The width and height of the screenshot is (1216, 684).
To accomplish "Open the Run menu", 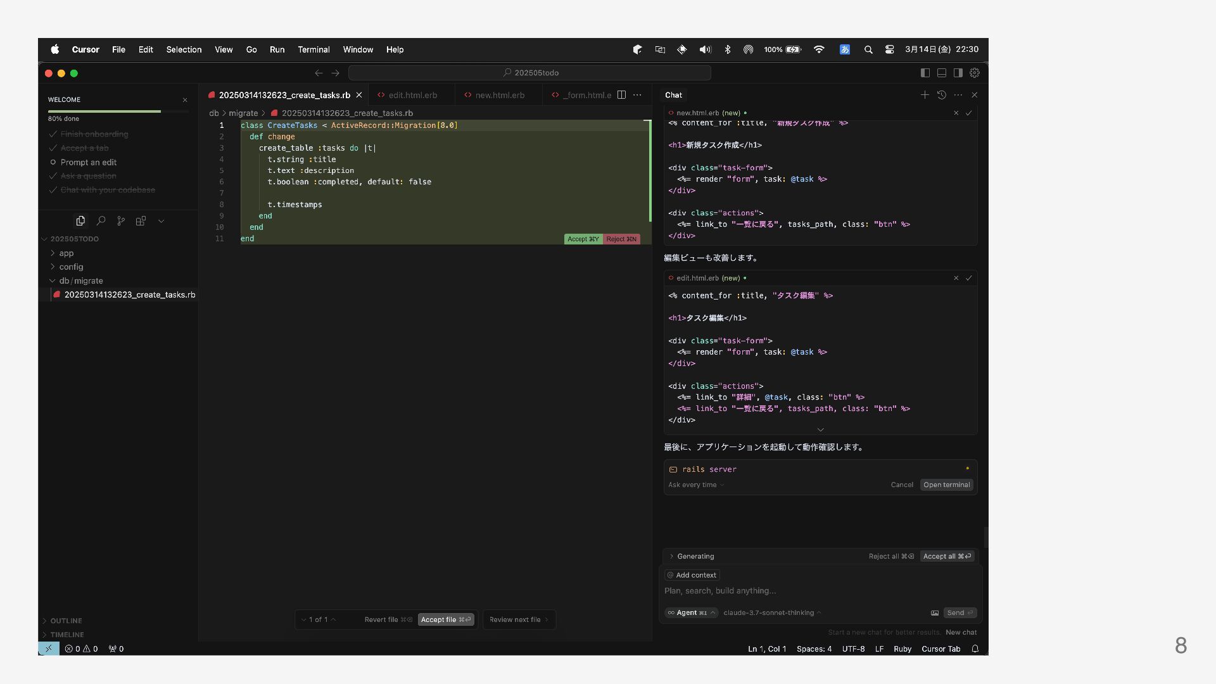I will point(277,49).
